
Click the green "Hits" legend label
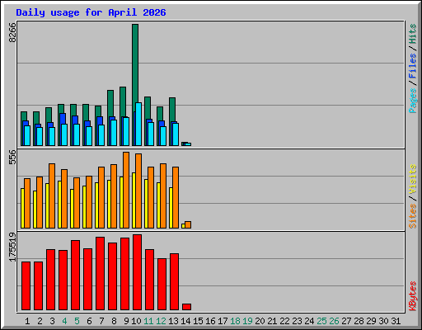coord(413,34)
